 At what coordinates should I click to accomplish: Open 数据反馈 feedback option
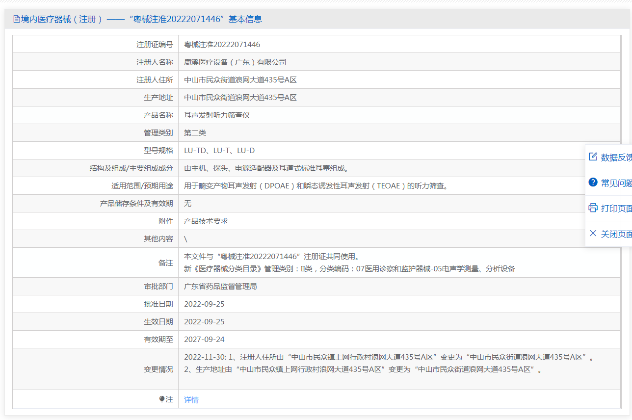[616, 157]
